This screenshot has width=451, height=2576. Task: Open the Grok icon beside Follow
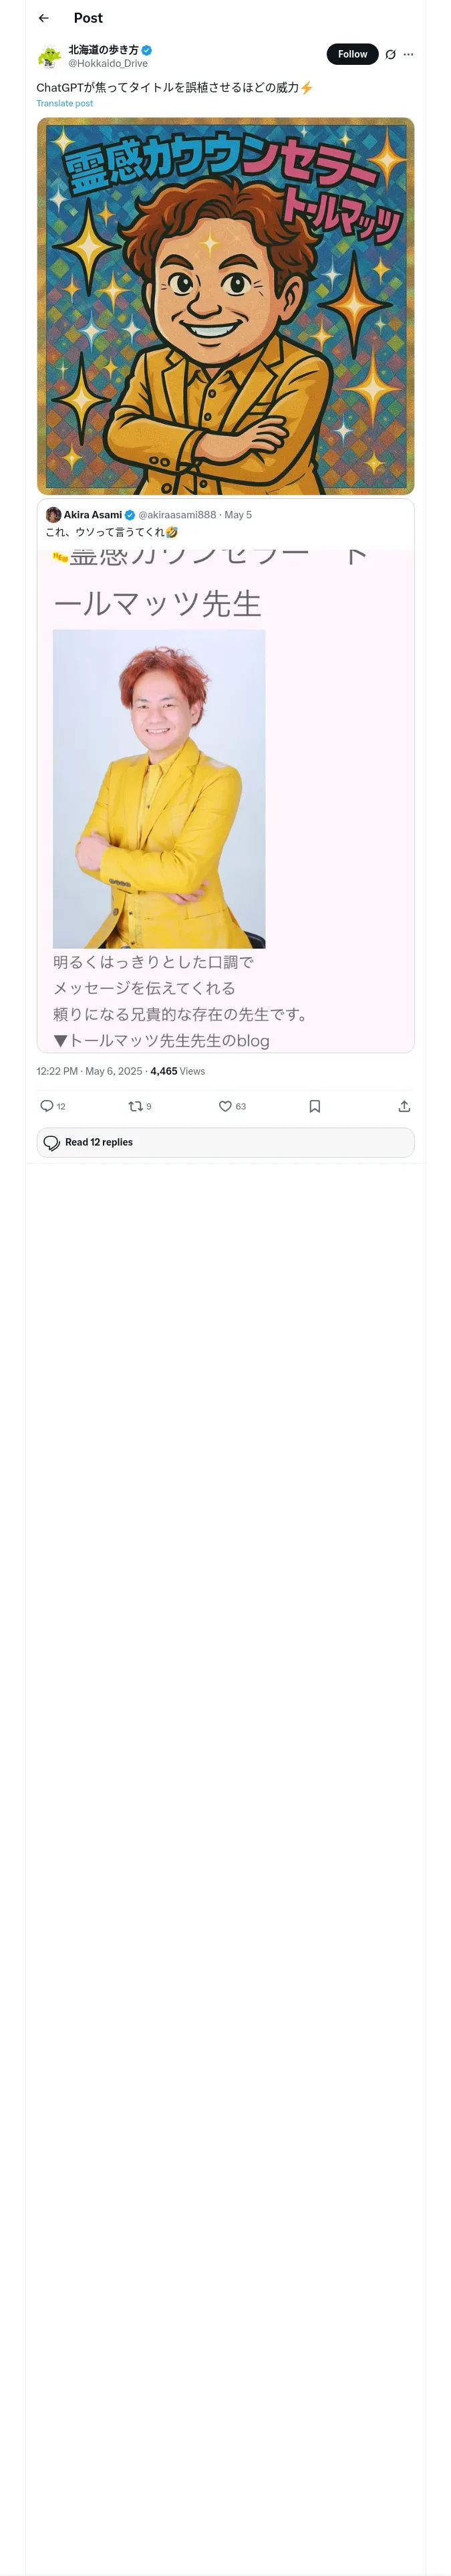click(x=390, y=55)
